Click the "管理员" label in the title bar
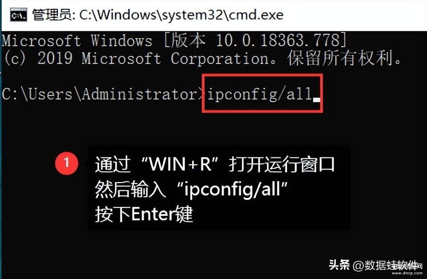This screenshot has height=279, width=427. (x=52, y=15)
